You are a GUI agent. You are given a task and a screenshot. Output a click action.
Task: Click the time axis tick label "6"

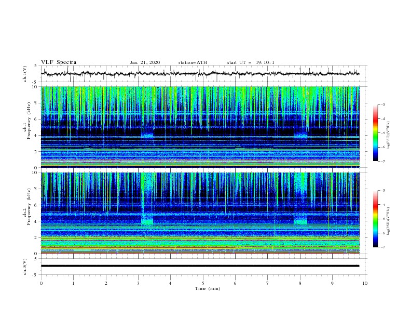[235, 283]
